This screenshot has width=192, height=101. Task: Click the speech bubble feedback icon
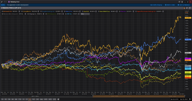click(178, 5)
